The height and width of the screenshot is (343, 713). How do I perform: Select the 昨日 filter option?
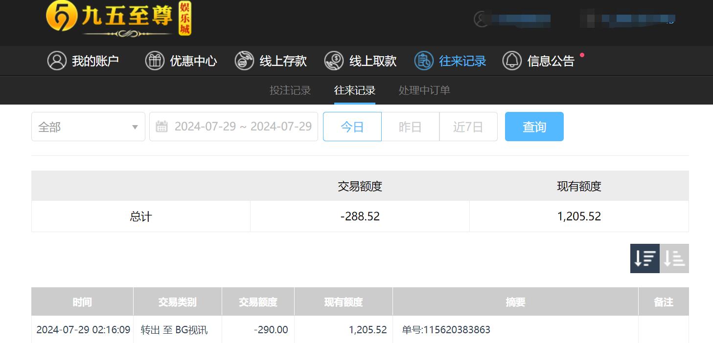[x=410, y=126]
